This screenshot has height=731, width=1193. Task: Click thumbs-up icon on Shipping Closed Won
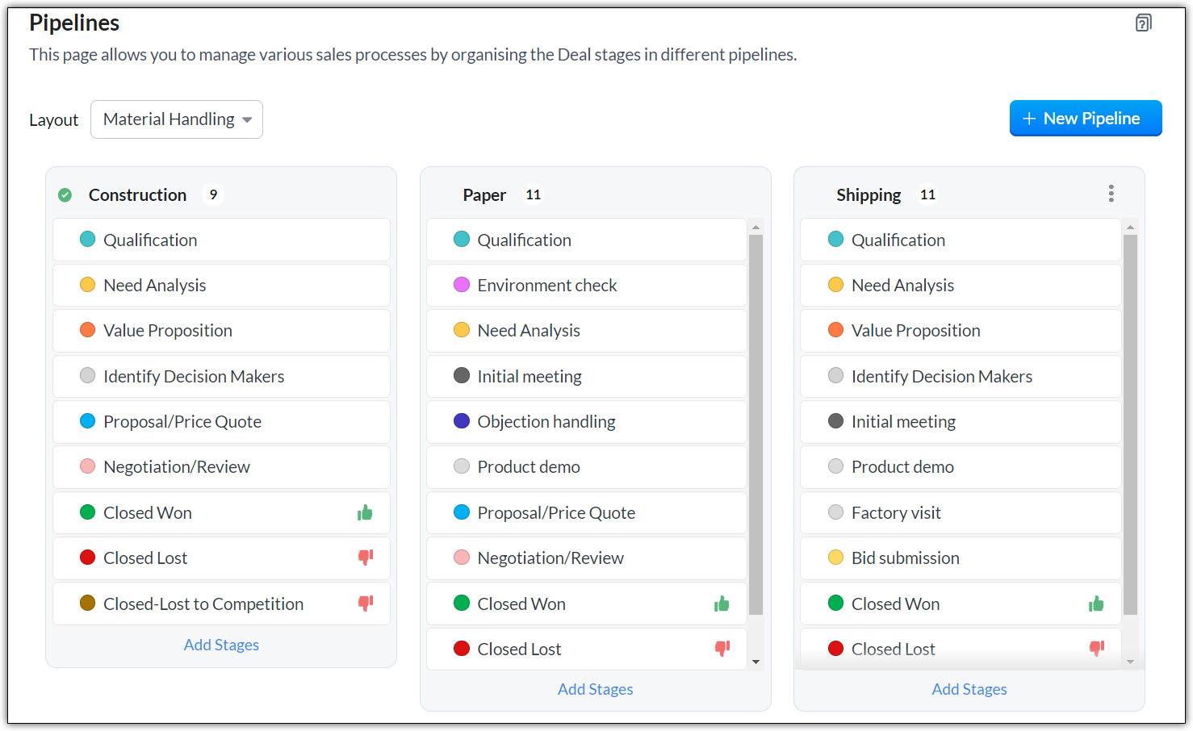click(x=1096, y=604)
